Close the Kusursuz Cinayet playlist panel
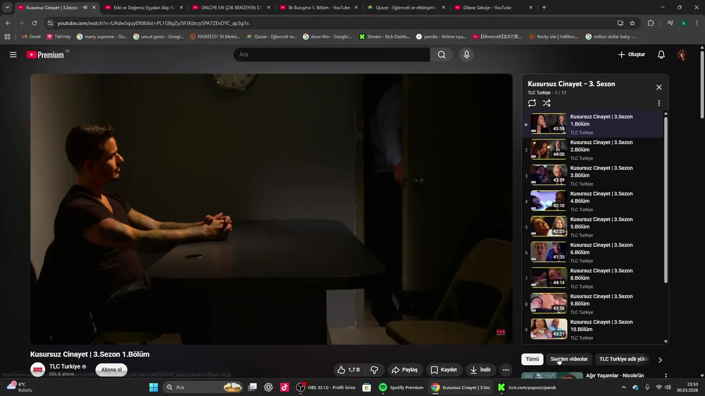The width and height of the screenshot is (705, 396). click(x=659, y=87)
